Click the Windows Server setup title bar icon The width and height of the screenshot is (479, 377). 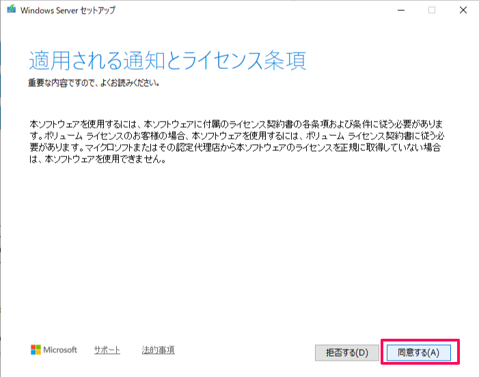11,10
